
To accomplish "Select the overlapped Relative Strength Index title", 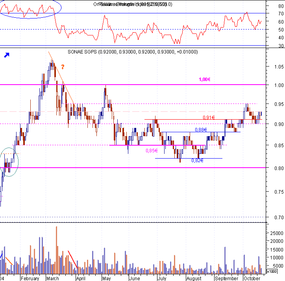I will (133, 4).
